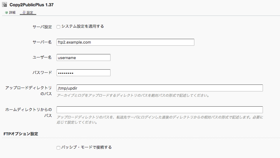
Task: Click the アップロードディレクトリのパス label
Action: (28, 91)
